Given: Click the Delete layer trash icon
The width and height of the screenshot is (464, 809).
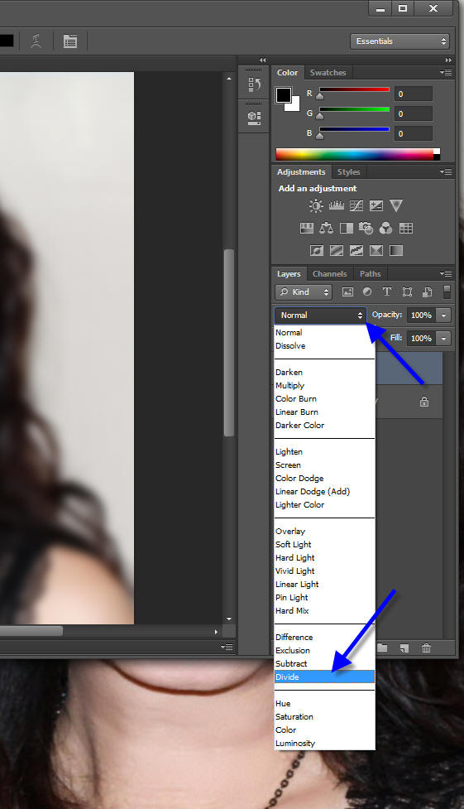Looking at the screenshot, I should click(x=426, y=648).
